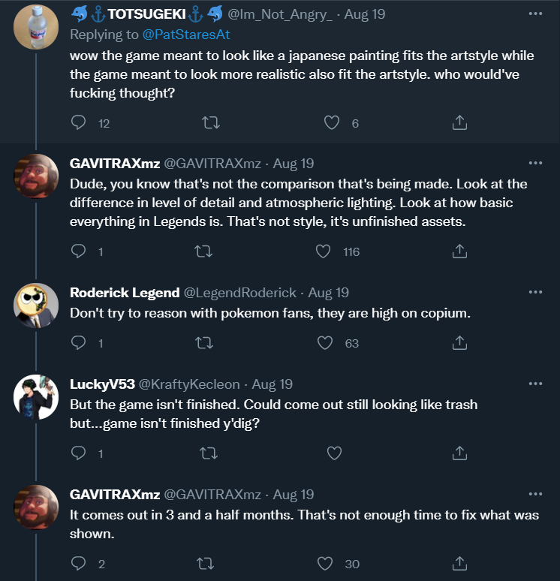Retweet GAVITRAXmz's unfinished assets tweet
The width and height of the screenshot is (560, 581).
click(203, 251)
